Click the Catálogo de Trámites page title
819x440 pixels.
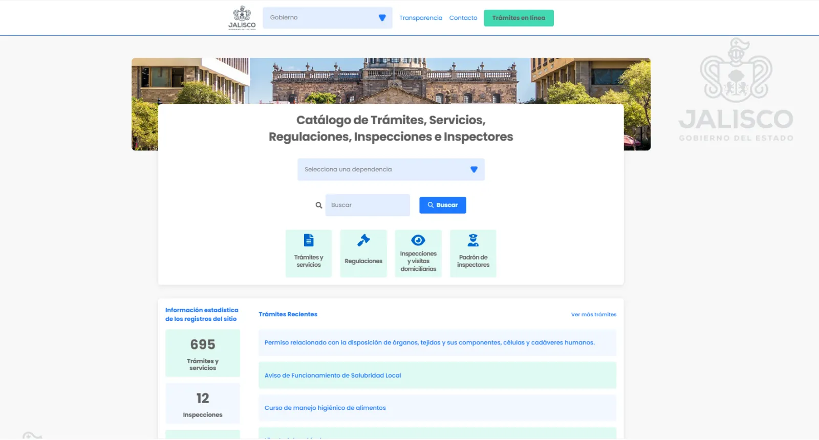click(x=391, y=128)
